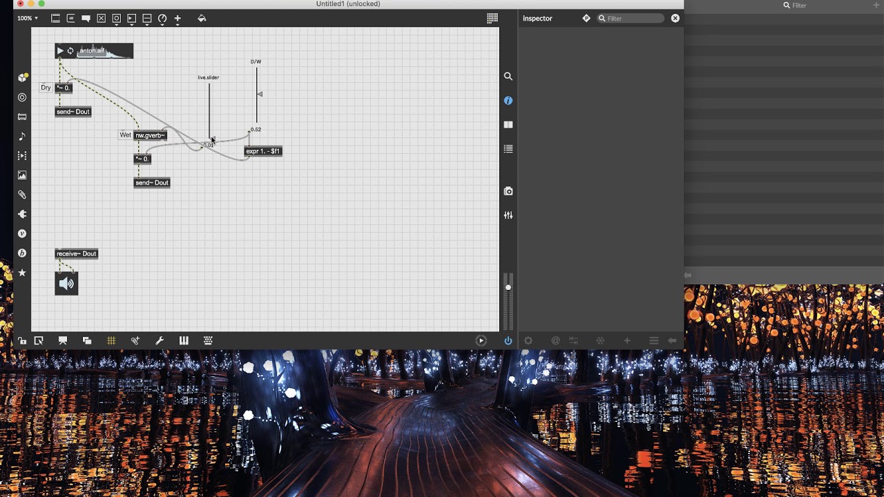This screenshot has height=497, width=884.
Task: Click the inspector gear icon at bottom
Action: pos(528,341)
